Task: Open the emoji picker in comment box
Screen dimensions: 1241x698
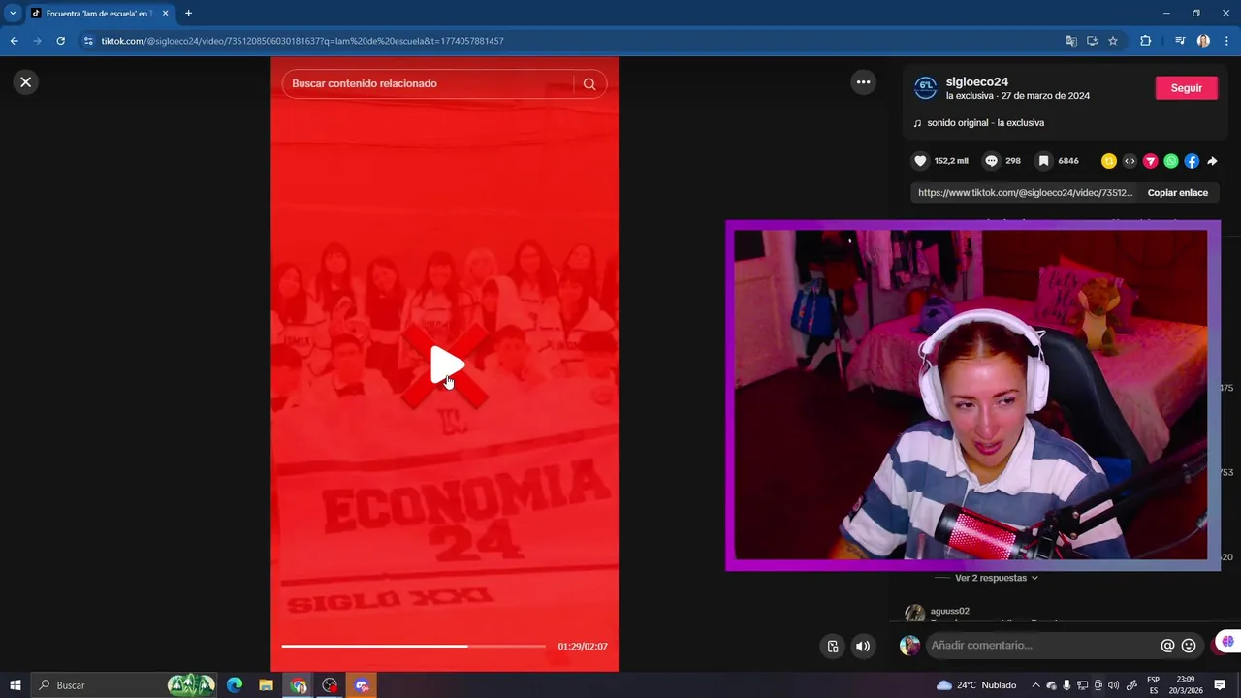Action: tap(1189, 646)
